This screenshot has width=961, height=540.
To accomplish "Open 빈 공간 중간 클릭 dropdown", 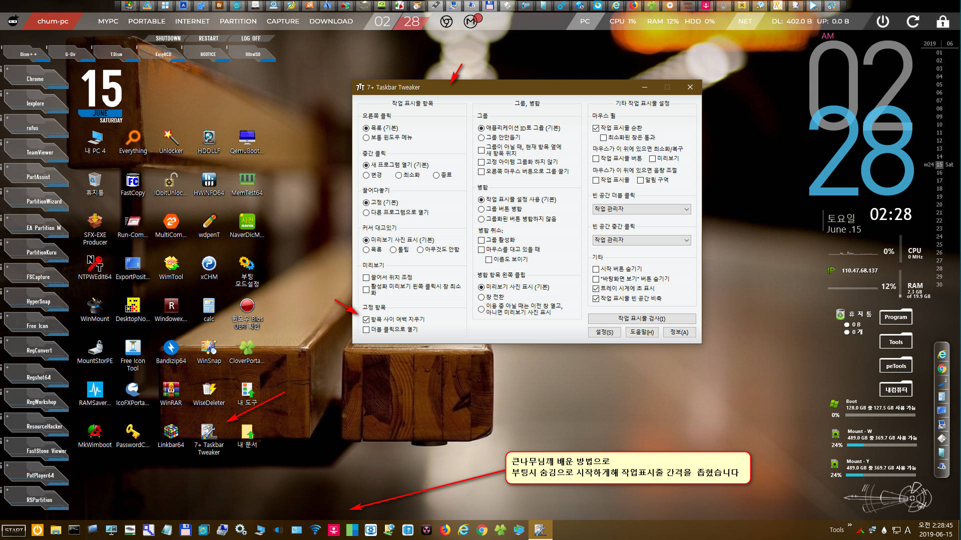I will [642, 240].
